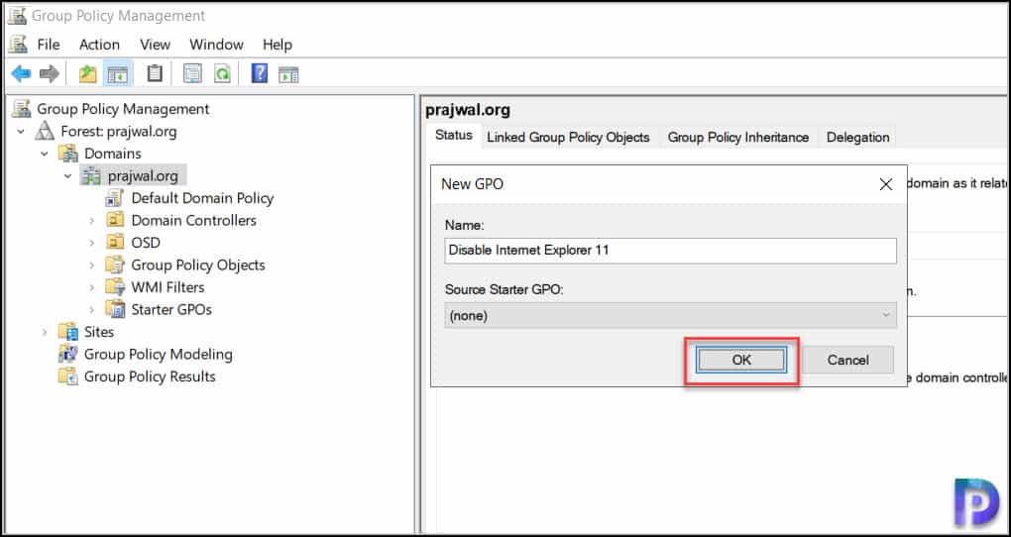
Task: Click the Starter GPOs folder icon
Action: [115, 309]
